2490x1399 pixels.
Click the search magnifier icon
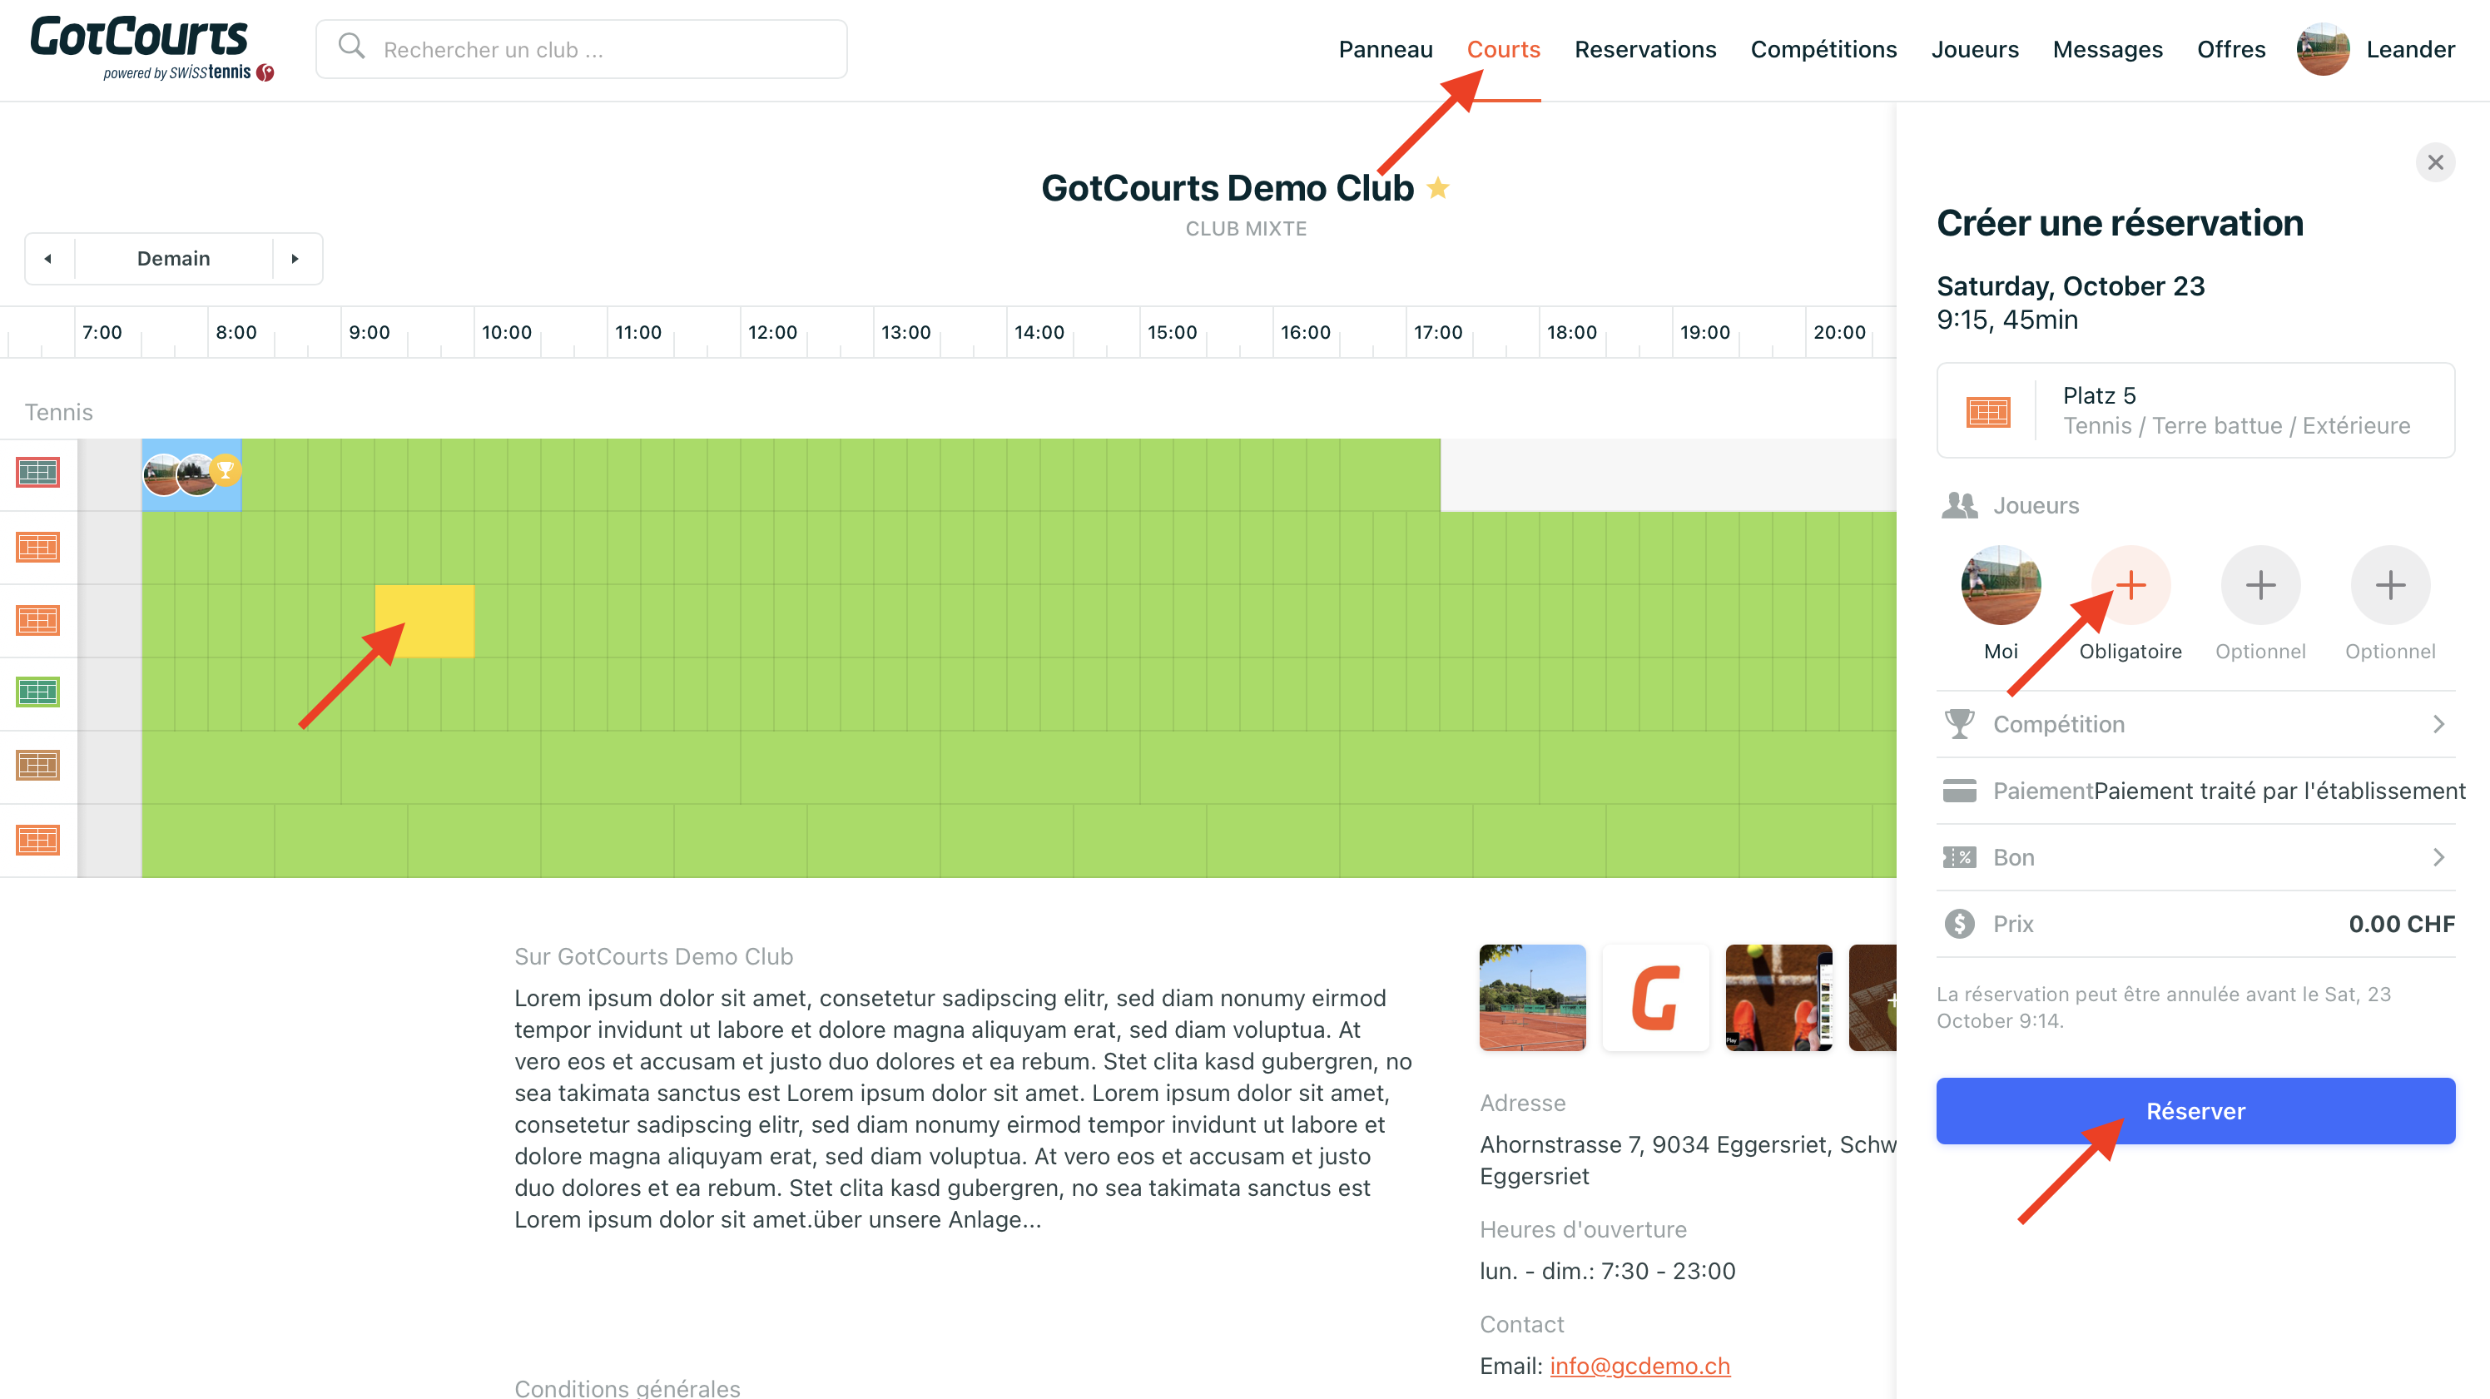click(352, 47)
